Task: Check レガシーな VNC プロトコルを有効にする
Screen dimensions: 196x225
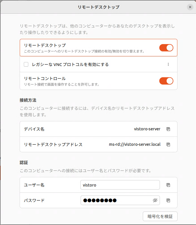Action: (26, 64)
